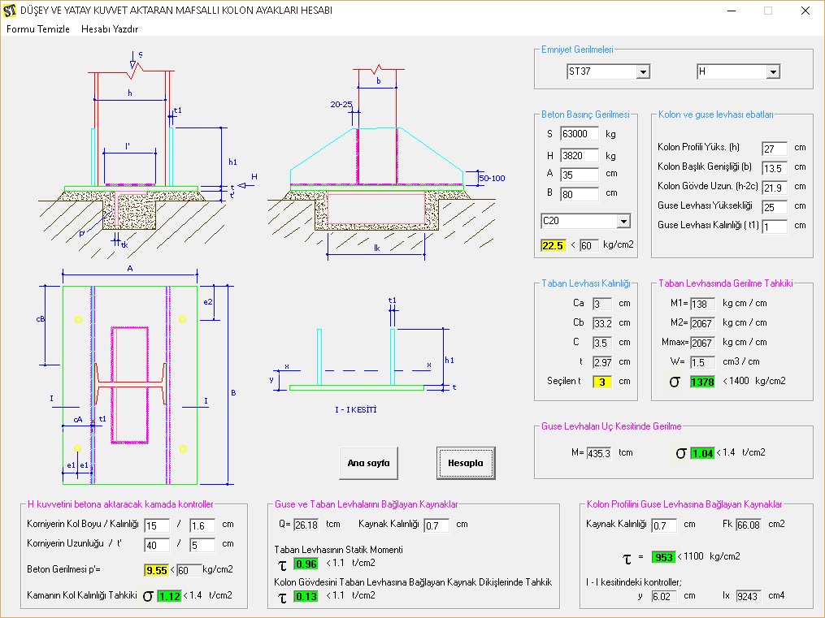Expand the H loading case dropdown

coord(773,71)
